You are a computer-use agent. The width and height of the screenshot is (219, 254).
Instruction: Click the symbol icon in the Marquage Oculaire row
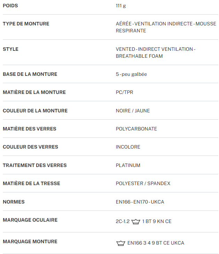pyautogui.click(x=136, y=222)
